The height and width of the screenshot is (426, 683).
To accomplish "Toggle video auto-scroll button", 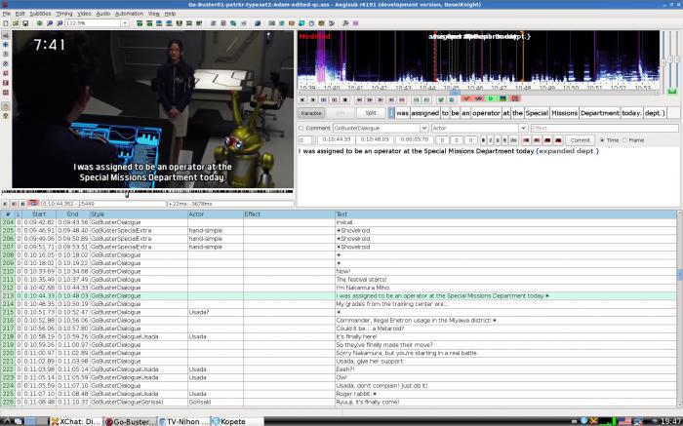I will 32,203.
